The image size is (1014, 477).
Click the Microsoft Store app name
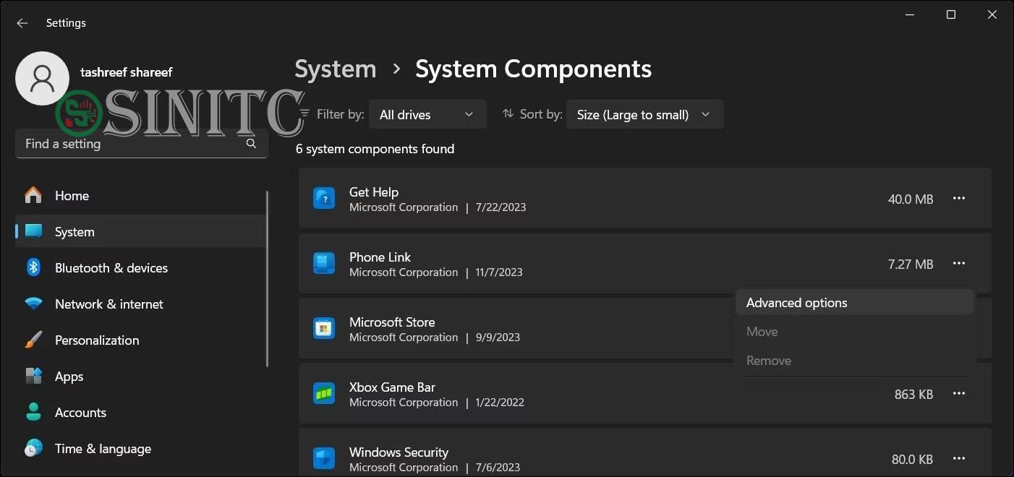[x=392, y=322]
